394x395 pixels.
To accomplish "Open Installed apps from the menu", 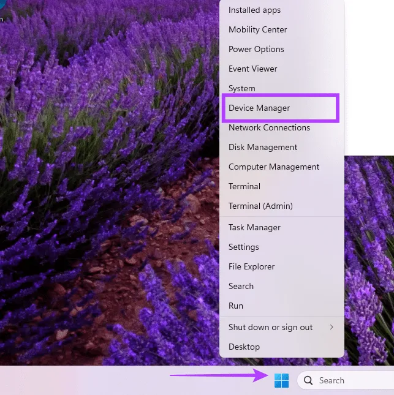I will (x=254, y=10).
